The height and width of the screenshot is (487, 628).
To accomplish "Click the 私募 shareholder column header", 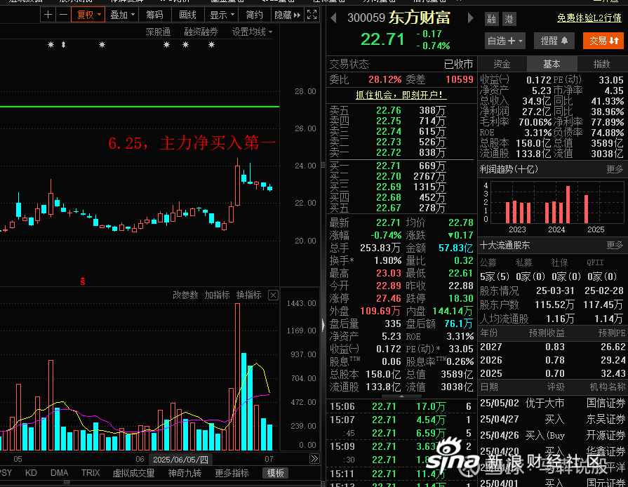I will 524,262.
